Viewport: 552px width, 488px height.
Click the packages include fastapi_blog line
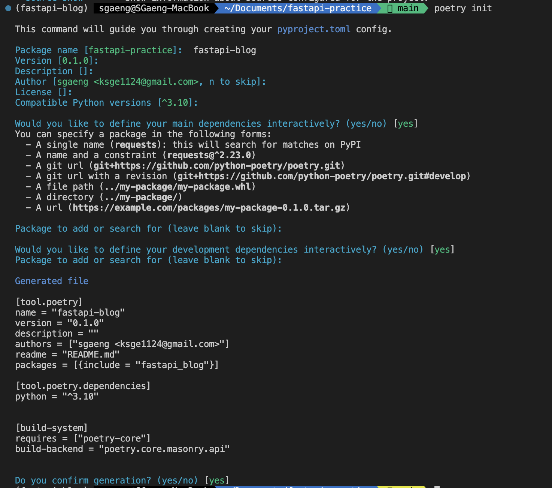(117, 365)
